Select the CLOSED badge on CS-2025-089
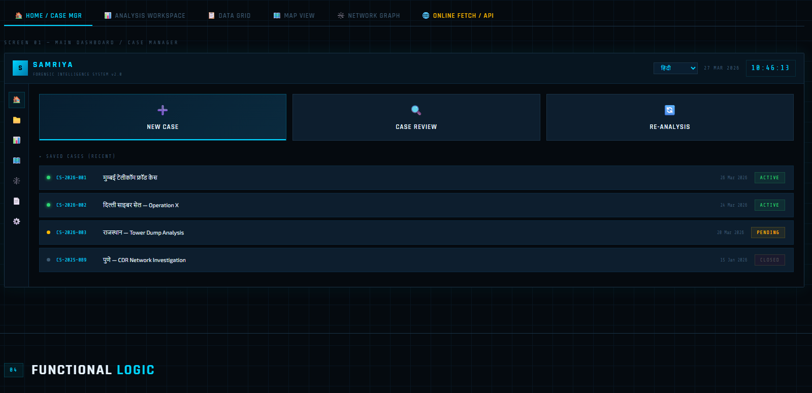Viewport: 812px width, 393px height. [769, 260]
